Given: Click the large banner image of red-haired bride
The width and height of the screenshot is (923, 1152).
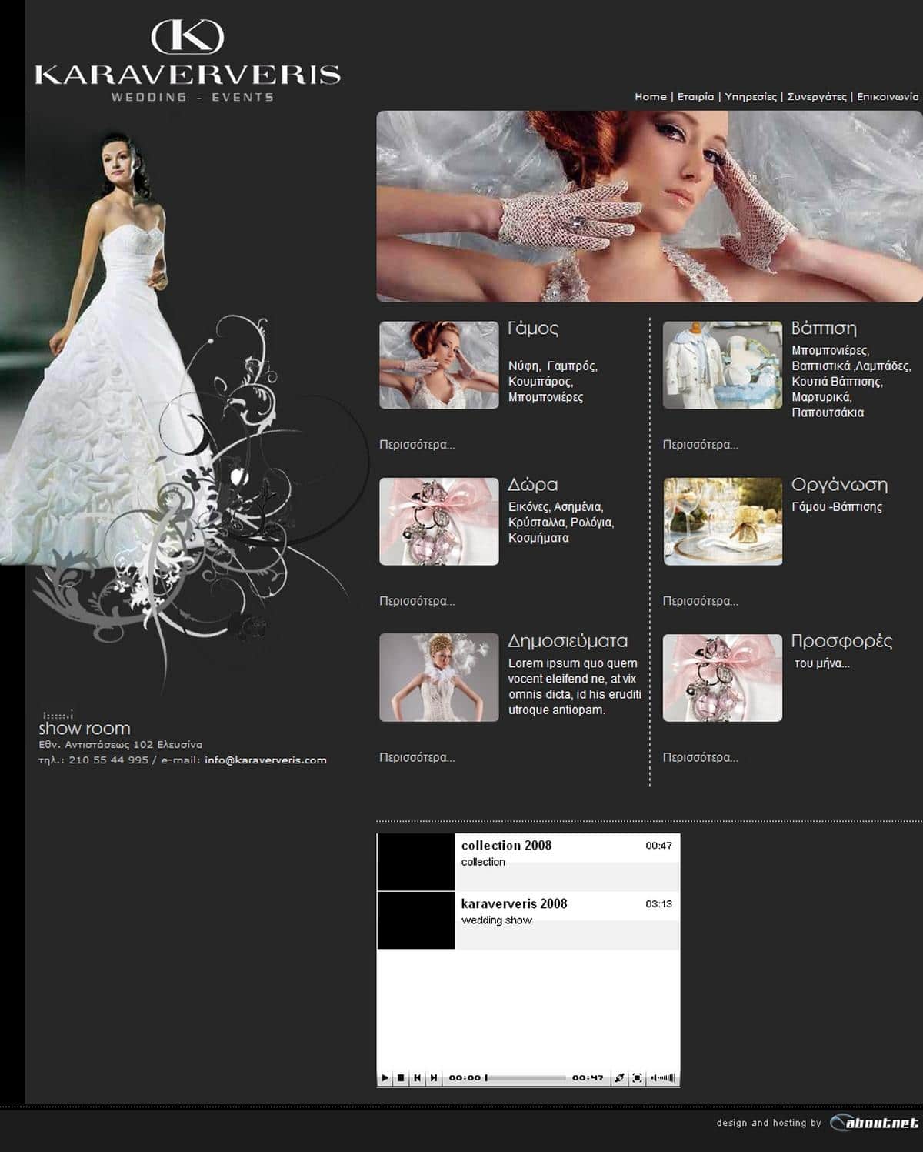Looking at the screenshot, I should [x=649, y=206].
